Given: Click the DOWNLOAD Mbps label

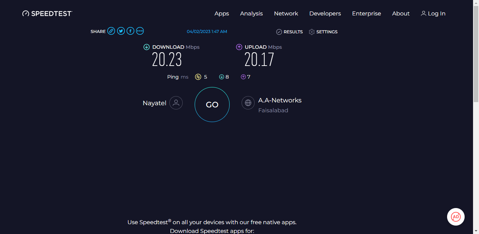Looking at the screenshot, I should (x=176, y=47).
